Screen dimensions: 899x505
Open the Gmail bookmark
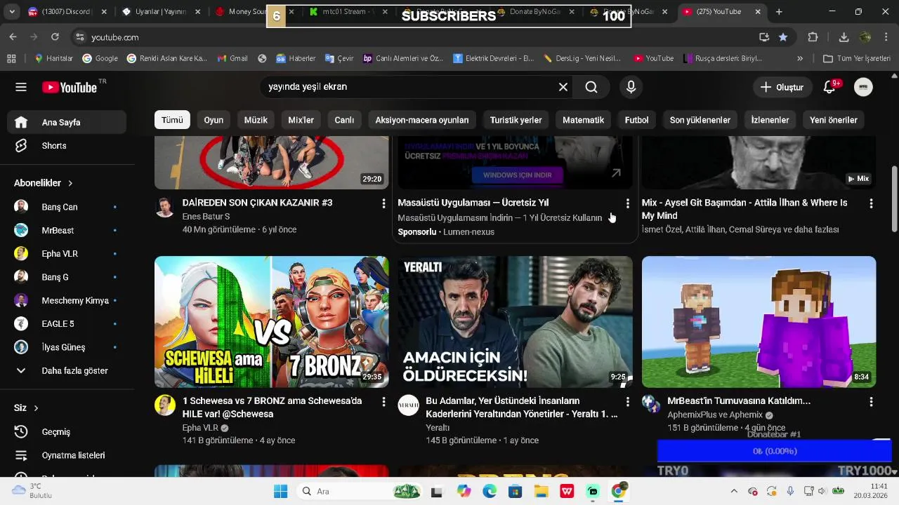[232, 58]
